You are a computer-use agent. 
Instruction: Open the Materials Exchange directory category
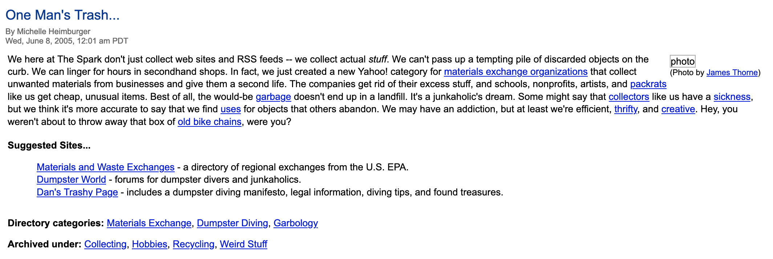[x=149, y=223]
